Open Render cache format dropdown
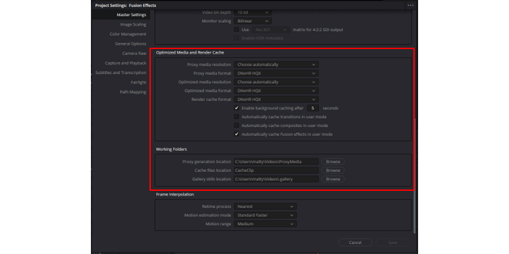 click(276, 99)
